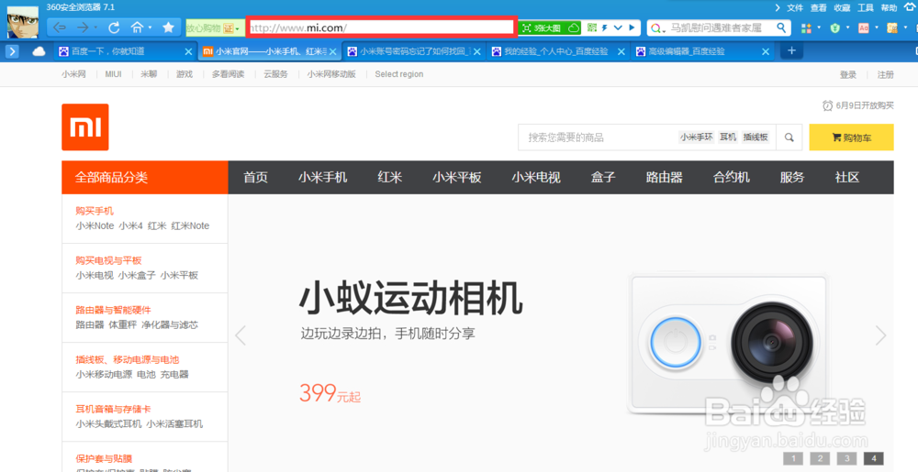918x472 pixels.
Task: Open 路由器 in the main navigation
Action: tap(665, 178)
